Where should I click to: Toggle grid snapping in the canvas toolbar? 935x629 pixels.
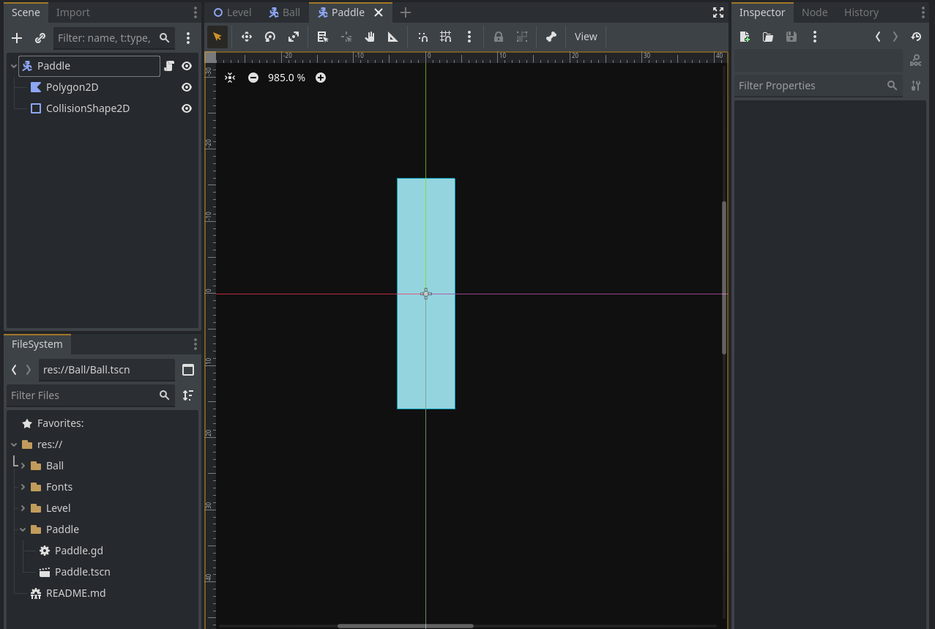point(445,36)
